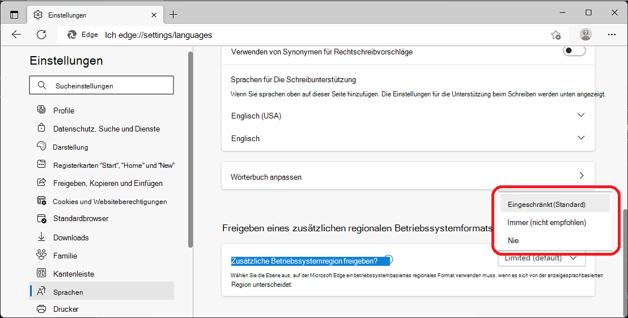Click the Darstellung palette icon
Image resolution: width=628 pixels, height=318 pixels.
click(x=41, y=146)
